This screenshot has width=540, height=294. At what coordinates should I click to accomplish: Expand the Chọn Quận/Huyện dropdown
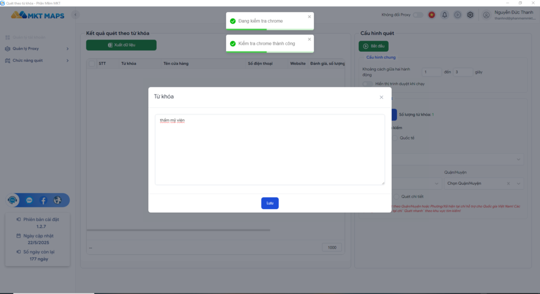tap(519, 184)
